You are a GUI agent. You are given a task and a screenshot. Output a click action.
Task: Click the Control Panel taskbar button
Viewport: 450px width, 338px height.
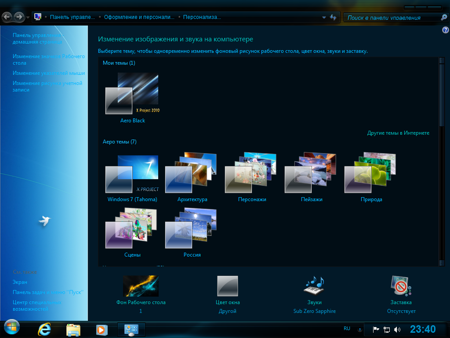click(x=131, y=329)
